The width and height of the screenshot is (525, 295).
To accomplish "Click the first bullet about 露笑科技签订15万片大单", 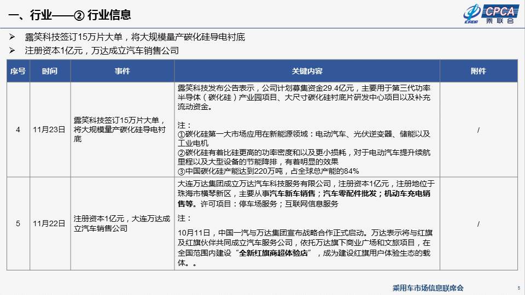I will [x=135, y=37].
